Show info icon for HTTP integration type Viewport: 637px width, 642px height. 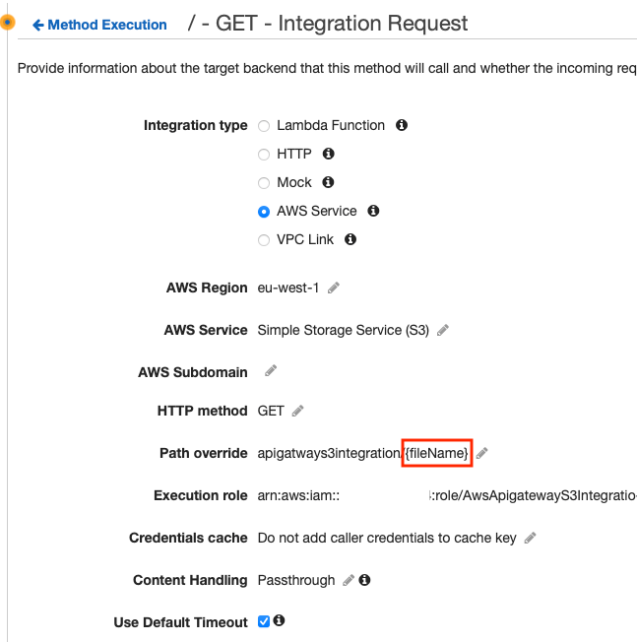tap(329, 155)
